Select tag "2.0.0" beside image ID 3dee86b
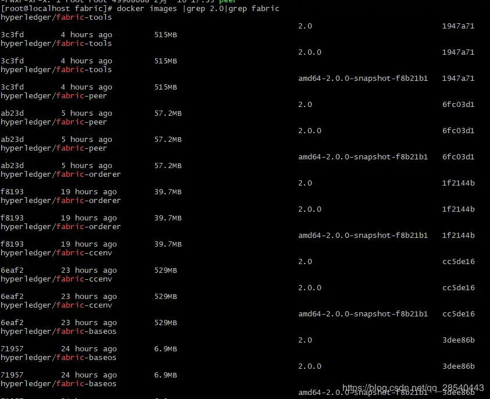Screen dimensions: 490x399 coord(310,366)
